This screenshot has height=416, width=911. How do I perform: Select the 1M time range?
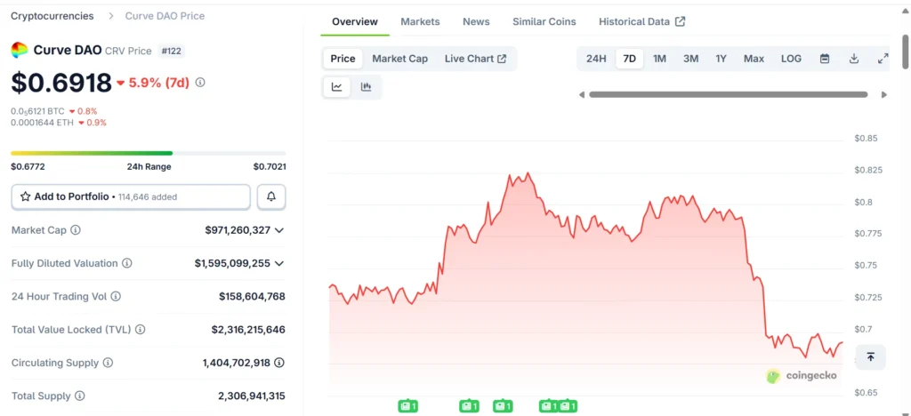(x=659, y=59)
